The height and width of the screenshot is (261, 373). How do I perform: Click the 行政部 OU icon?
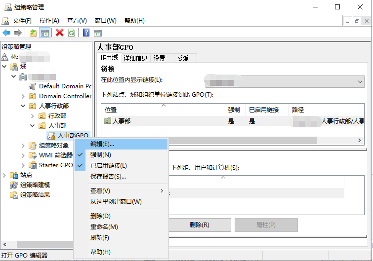pos(42,115)
